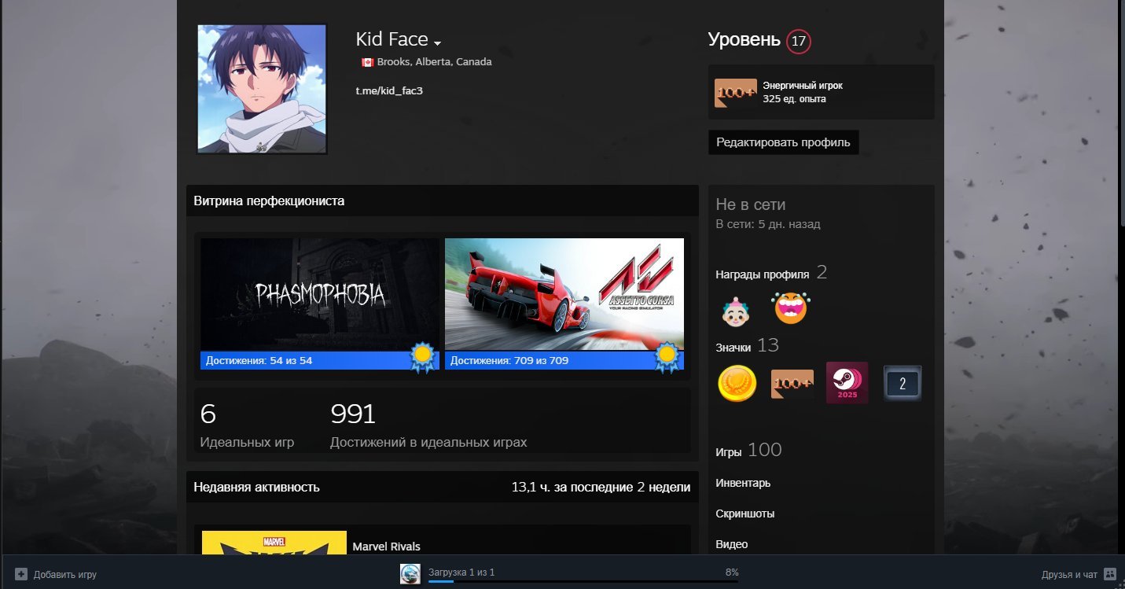
Task: Click the Phasmophobia perfect game ribbon icon
Action: [423, 357]
